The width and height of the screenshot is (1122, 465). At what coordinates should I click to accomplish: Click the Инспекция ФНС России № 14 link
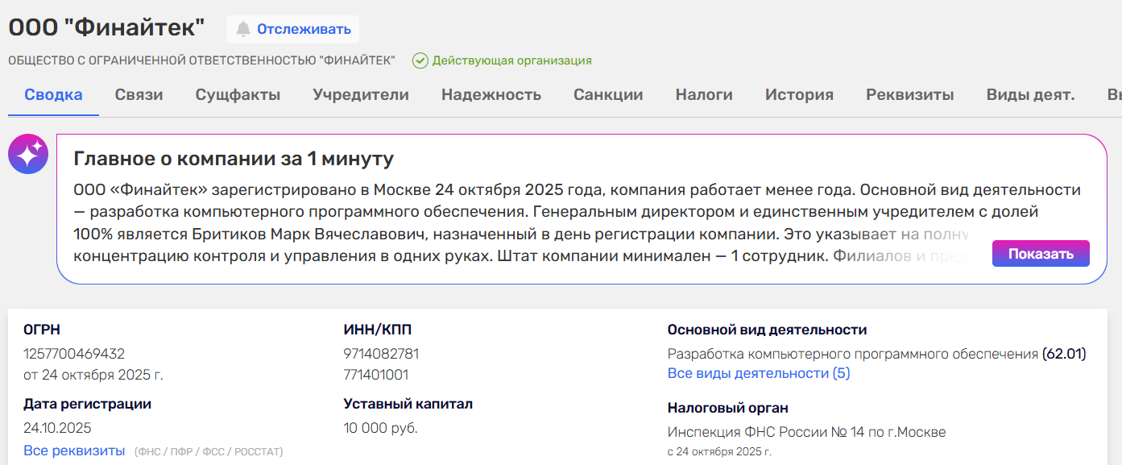coord(806,432)
